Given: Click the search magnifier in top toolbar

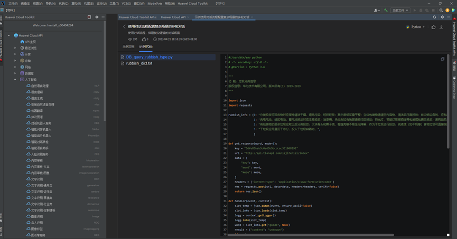Looking at the screenshot, I should [x=441, y=10].
